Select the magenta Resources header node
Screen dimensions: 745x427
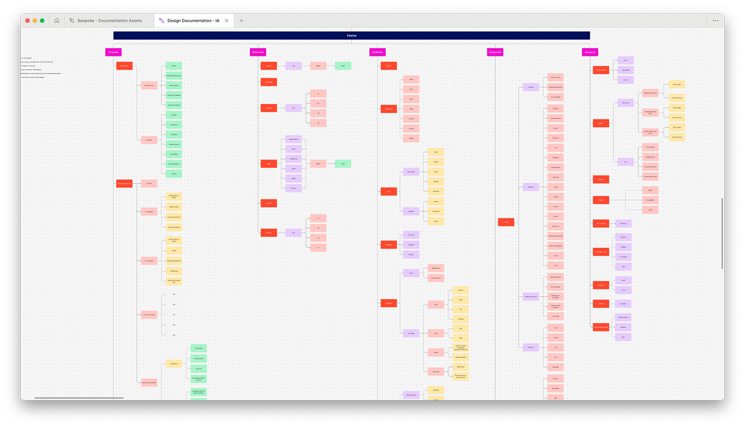590,53
